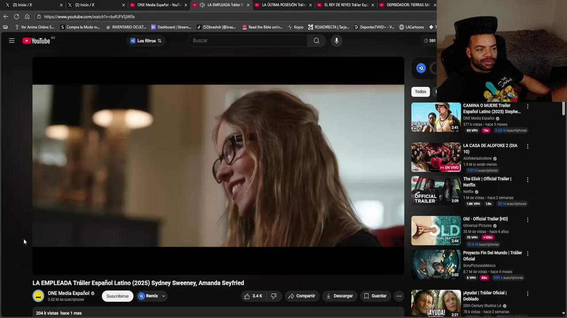Start voice search with the microphone icon

point(336,41)
